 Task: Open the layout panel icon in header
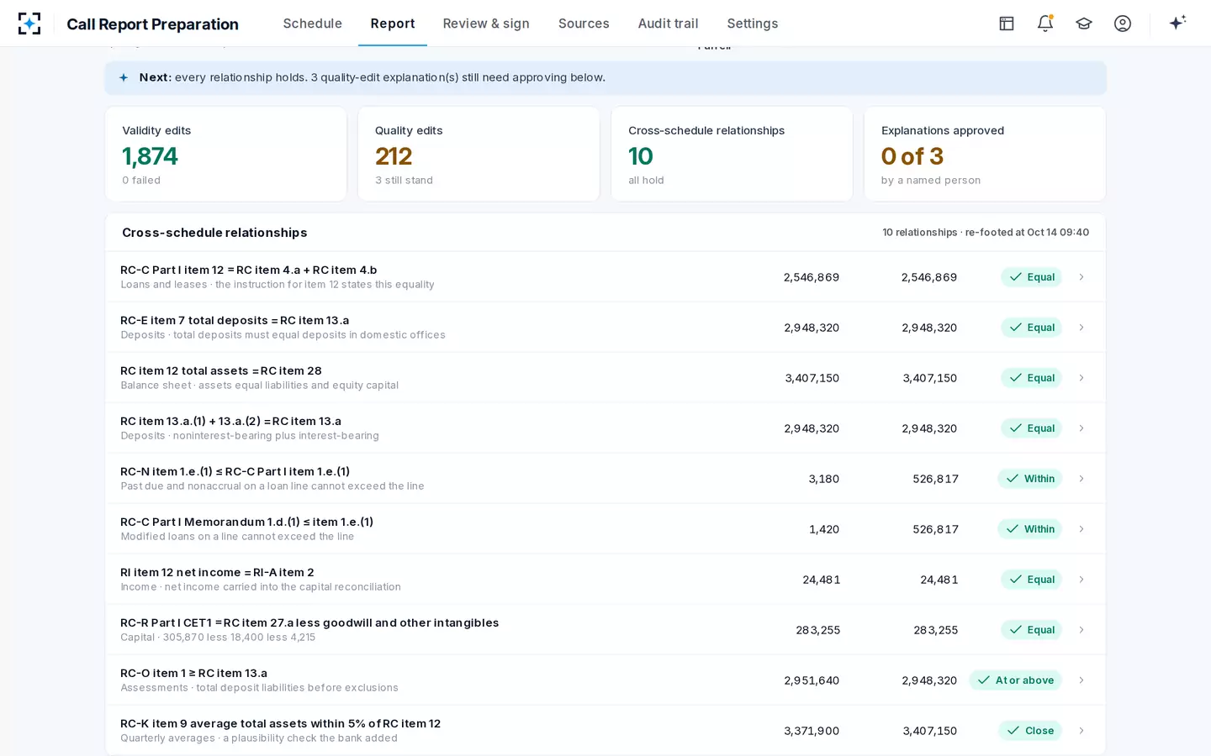coord(1007,24)
